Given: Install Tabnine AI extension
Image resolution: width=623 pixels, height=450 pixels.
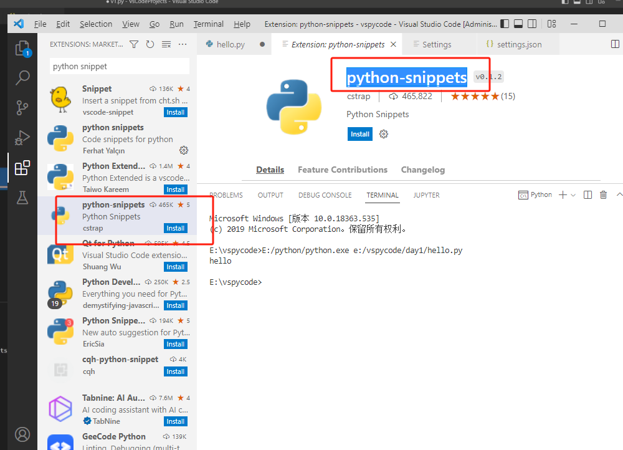Looking at the screenshot, I should [175, 421].
